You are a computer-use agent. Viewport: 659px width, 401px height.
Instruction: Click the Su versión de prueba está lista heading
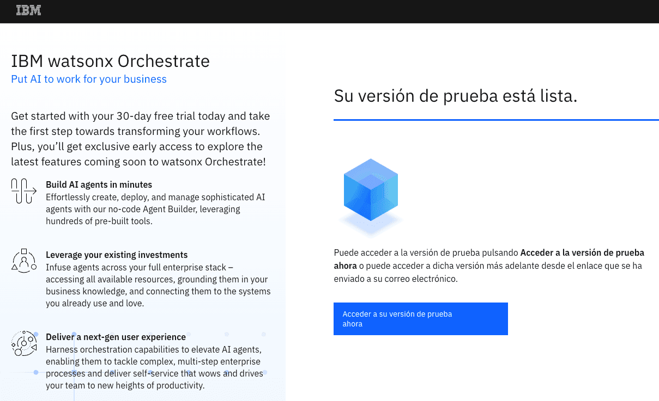455,96
